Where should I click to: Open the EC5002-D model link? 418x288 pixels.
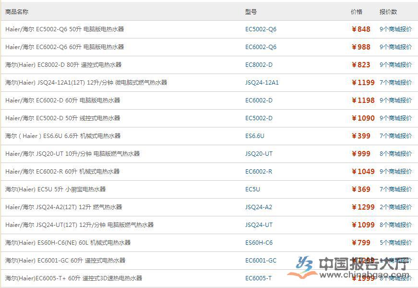[259, 118]
